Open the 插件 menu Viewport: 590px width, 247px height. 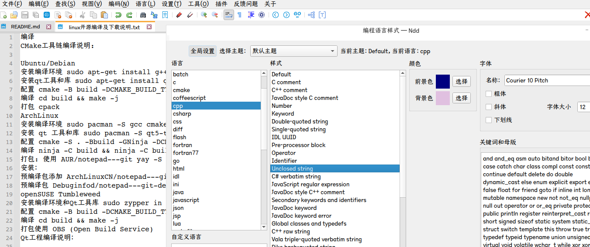[221, 4]
